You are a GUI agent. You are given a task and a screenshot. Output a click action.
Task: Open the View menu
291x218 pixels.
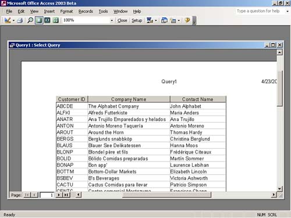(34, 12)
